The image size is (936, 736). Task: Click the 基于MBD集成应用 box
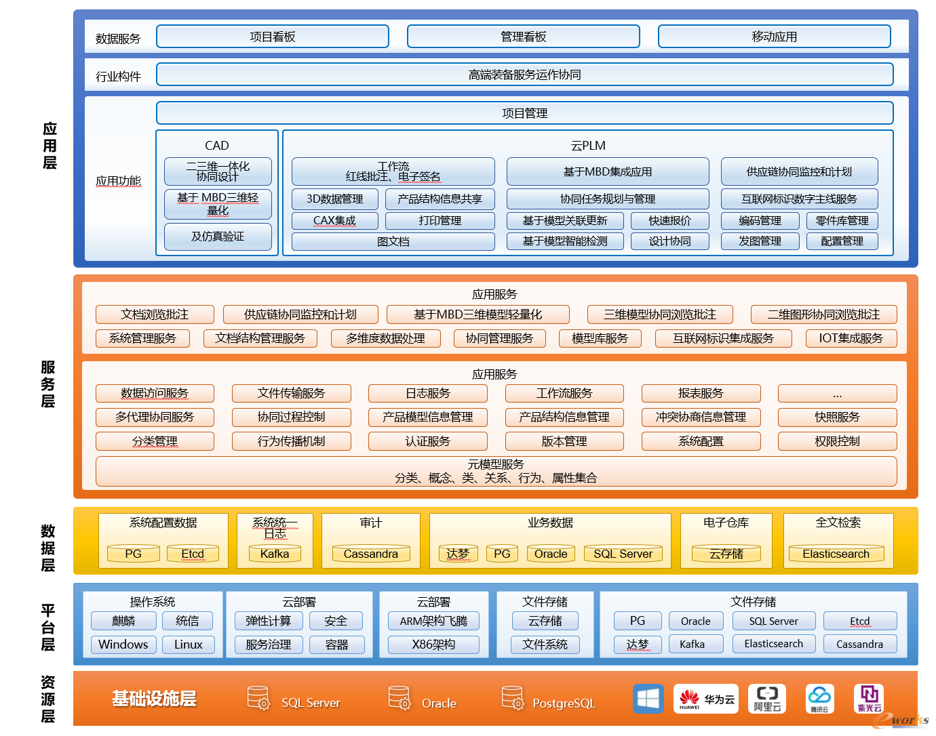click(x=608, y=171)
